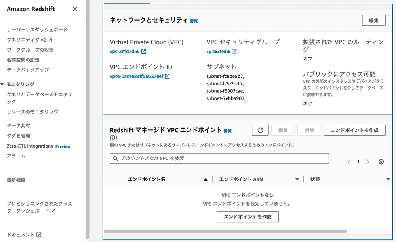Open クエリエディタ v2 link

(26, 40)
